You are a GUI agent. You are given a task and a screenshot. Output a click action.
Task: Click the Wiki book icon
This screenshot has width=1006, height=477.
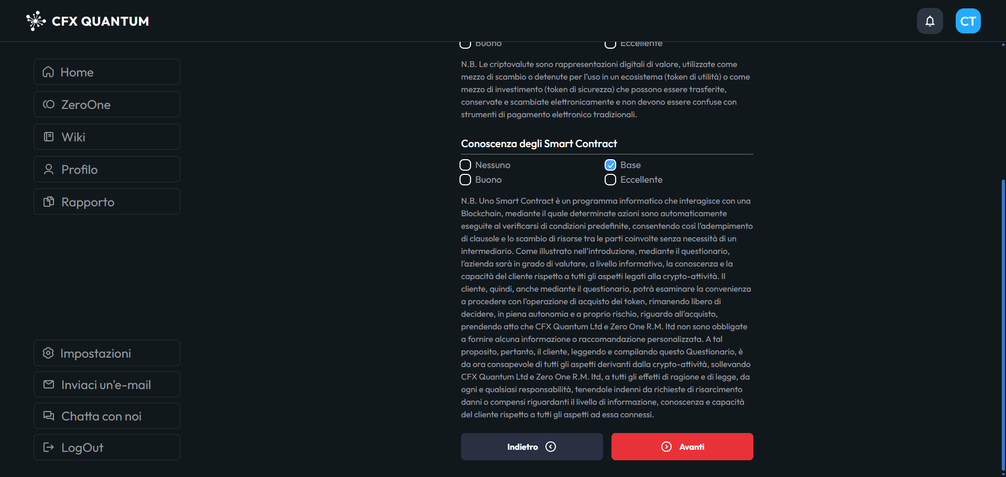(x=49, y=137)
